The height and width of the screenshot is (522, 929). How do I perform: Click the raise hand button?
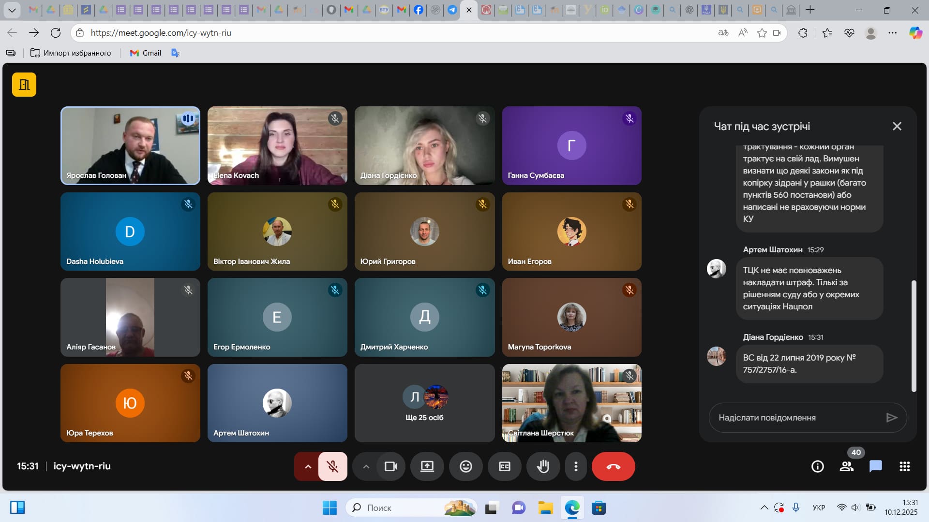(x=543, y=466)
